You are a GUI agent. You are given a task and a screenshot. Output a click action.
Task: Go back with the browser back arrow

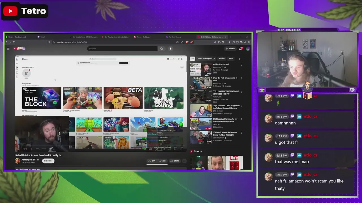click(x=6, y=42)
